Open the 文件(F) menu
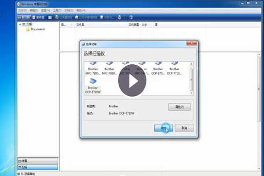The height and width of the screenshot is (176, 264). (x=22, y=11)
